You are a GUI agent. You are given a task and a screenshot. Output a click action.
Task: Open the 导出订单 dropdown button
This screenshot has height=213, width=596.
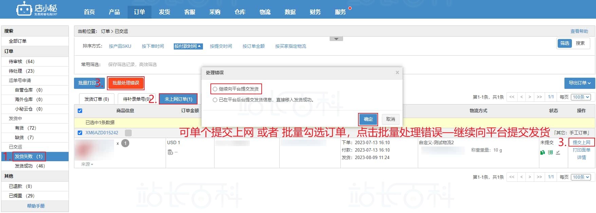tap(579, 83)
